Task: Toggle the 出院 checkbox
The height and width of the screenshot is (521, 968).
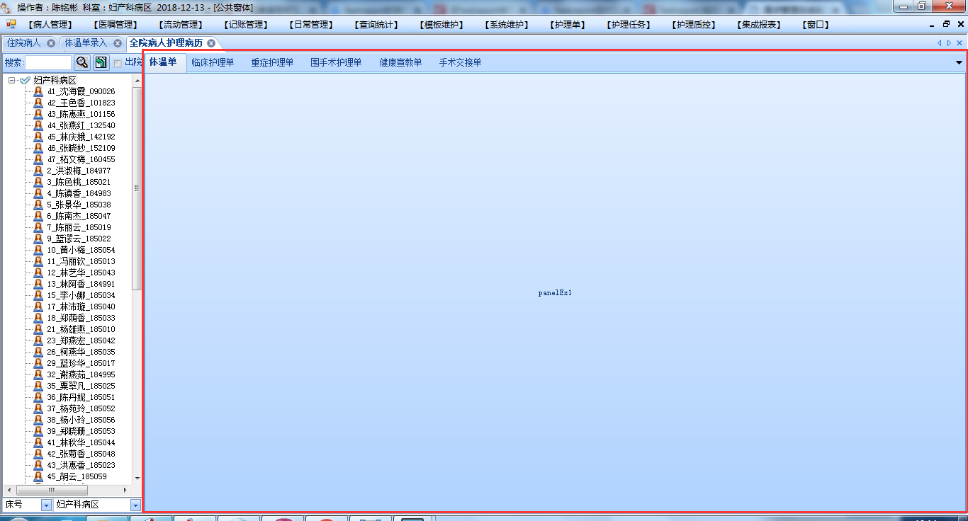Action: (118, 63)
